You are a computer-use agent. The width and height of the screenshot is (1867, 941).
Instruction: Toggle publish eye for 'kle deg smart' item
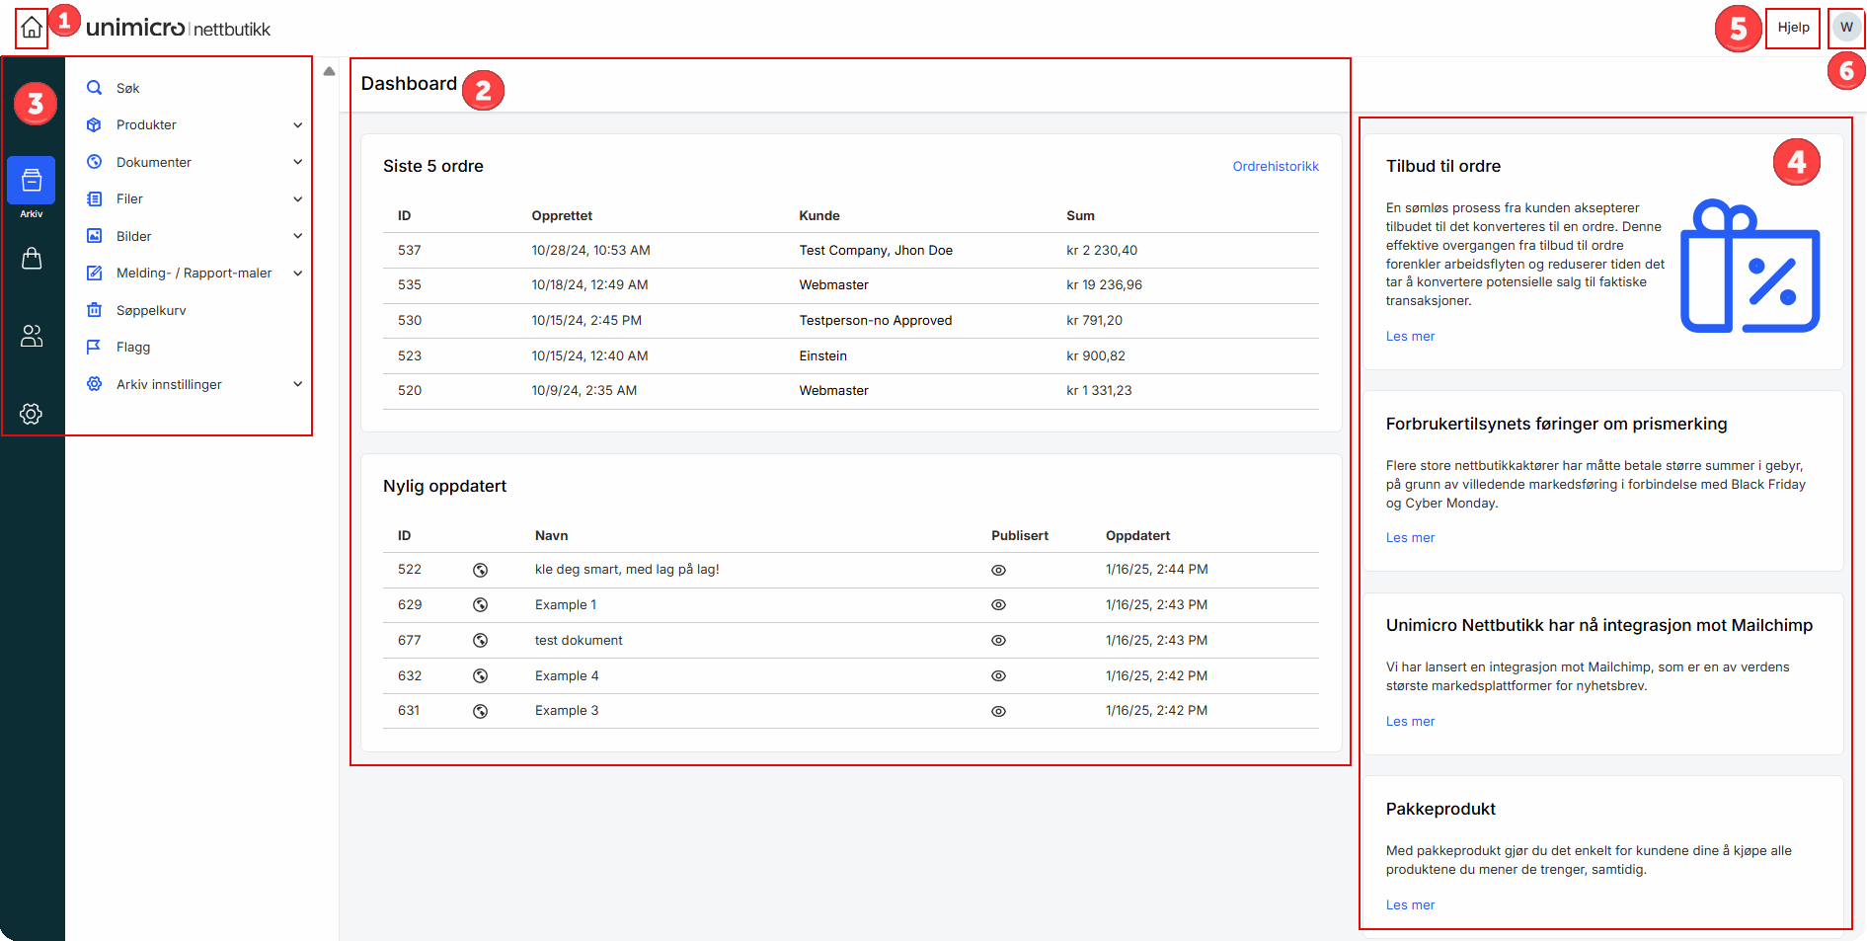(x=998, y=570)
